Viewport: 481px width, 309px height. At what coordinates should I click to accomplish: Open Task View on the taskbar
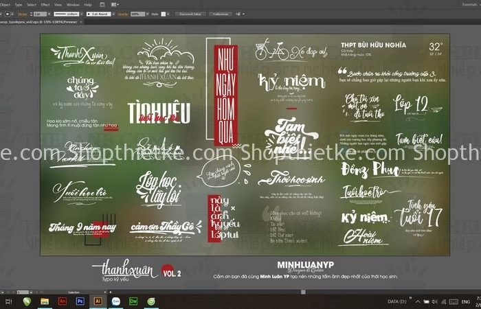[8, 301]
